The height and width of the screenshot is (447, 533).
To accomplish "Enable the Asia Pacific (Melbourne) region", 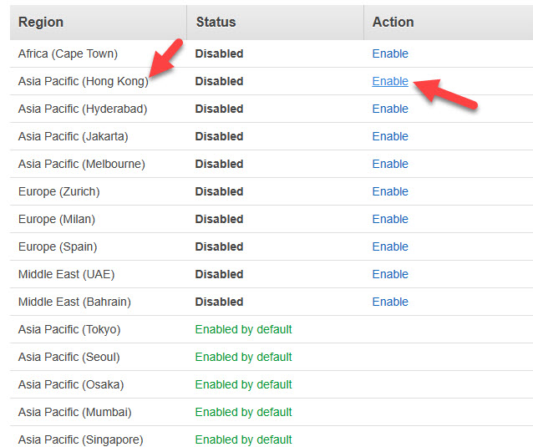I will click(x=390, y=164).
